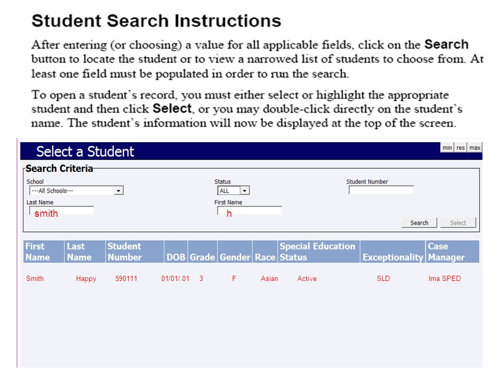
Task: Expand the Status ALL dropdown
Action: [x=245, y=191]
